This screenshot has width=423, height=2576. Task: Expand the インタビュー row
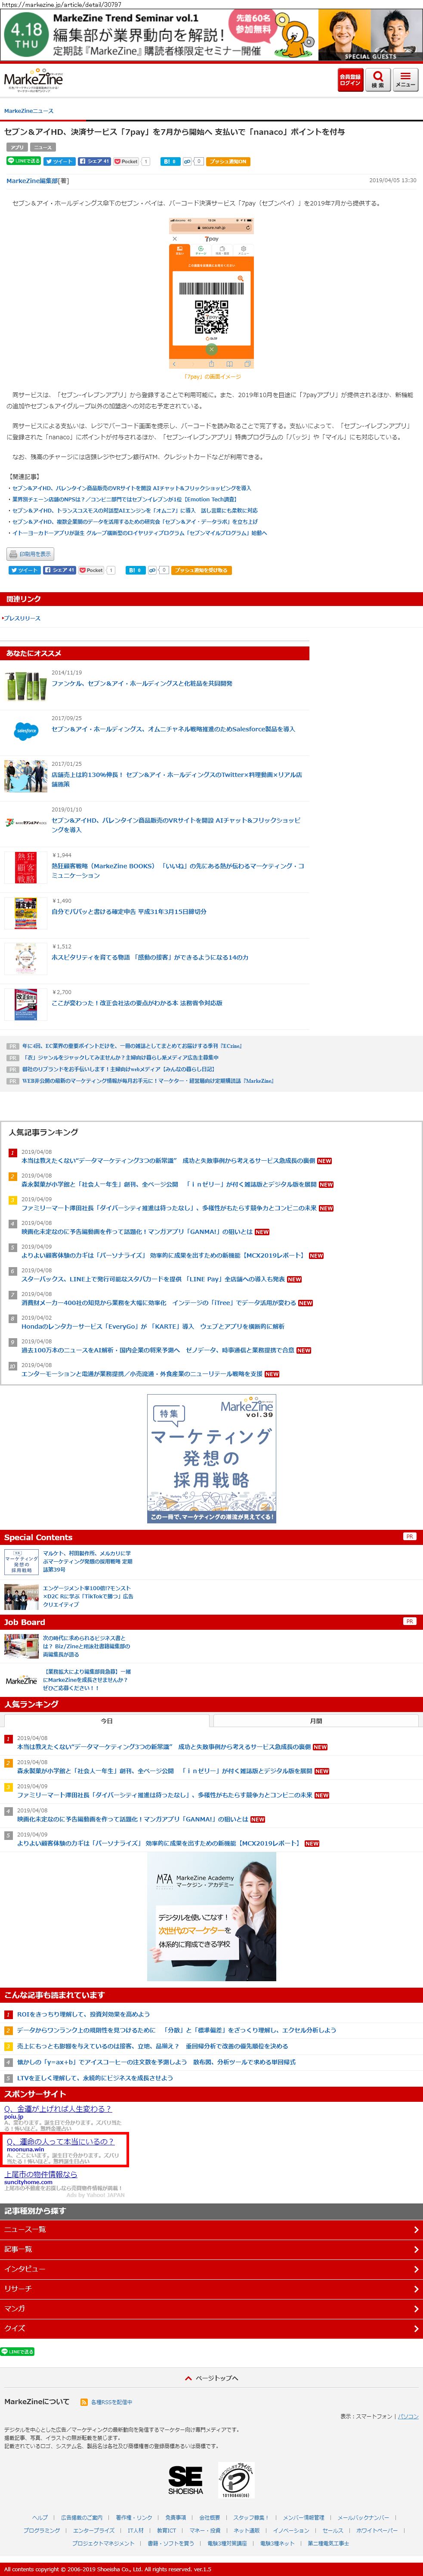click(211, 2269)
